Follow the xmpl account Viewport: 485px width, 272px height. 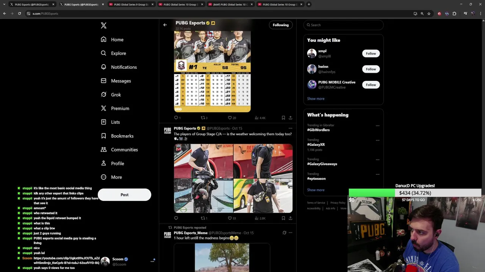tap(371, 54)
